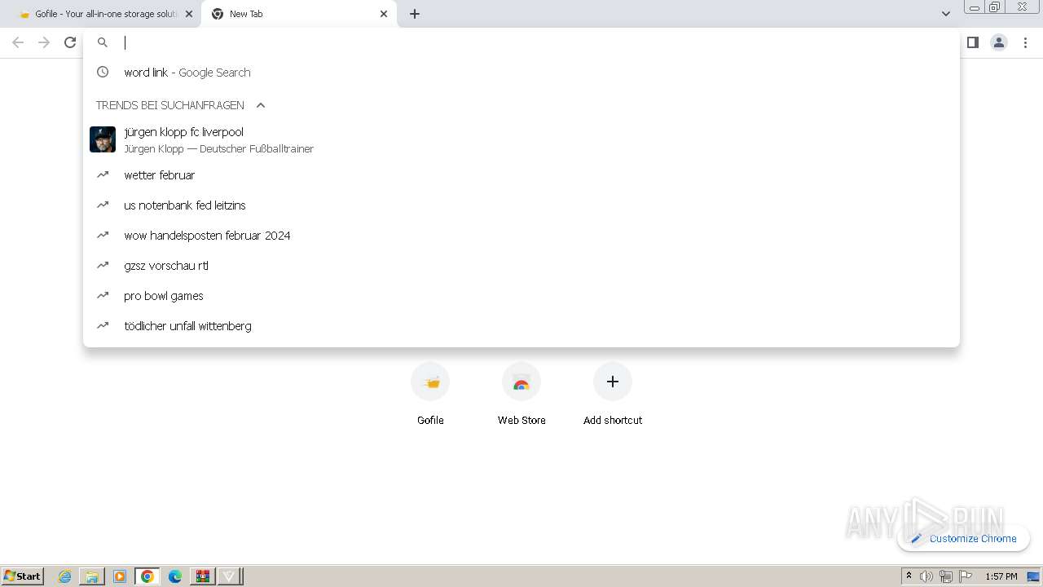Image resolution: width=1043 pixels, height=587 pixels.
Task: Open the volume speaker tray icon
Action: coord(926,576)
